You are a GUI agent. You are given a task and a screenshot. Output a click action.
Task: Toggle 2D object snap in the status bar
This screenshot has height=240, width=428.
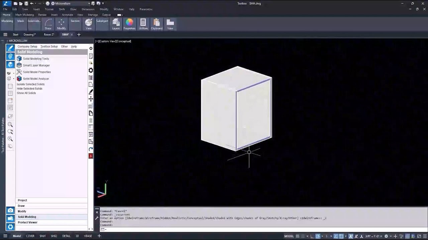click(341, 236)
